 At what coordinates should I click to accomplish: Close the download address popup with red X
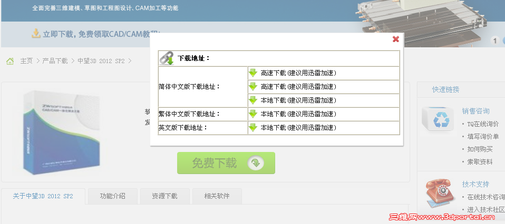396,39
